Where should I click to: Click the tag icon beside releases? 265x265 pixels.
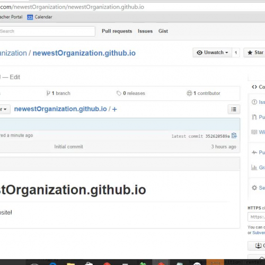click(x=119, y=93)
